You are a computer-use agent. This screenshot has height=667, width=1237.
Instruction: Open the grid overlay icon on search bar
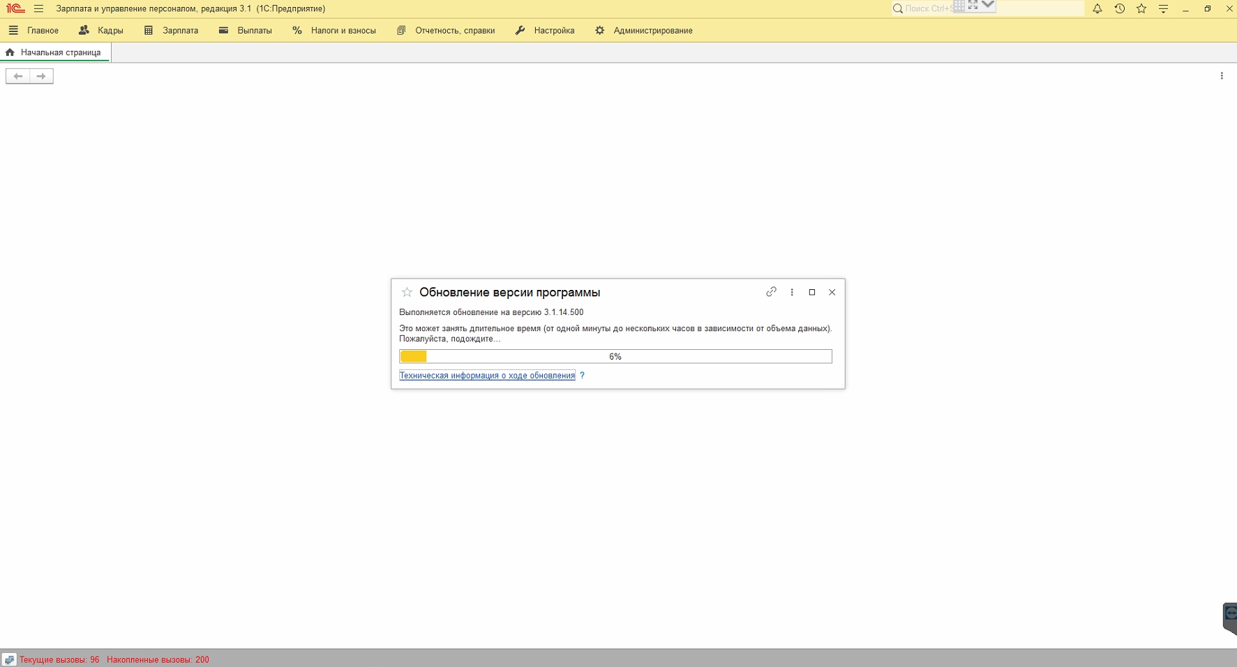point(959,6)
